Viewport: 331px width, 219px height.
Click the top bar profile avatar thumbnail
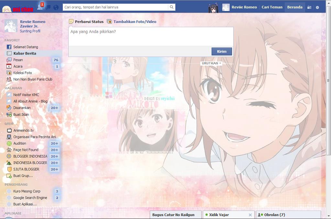226,7
